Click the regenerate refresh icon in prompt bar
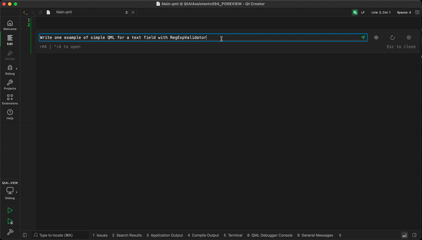Screen dimensions: 422x240 coord(392,38)
